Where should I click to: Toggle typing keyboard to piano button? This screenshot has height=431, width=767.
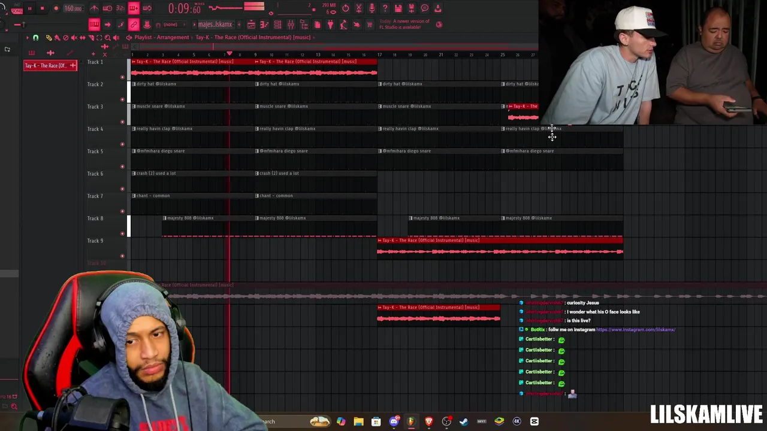pos(94,25)
